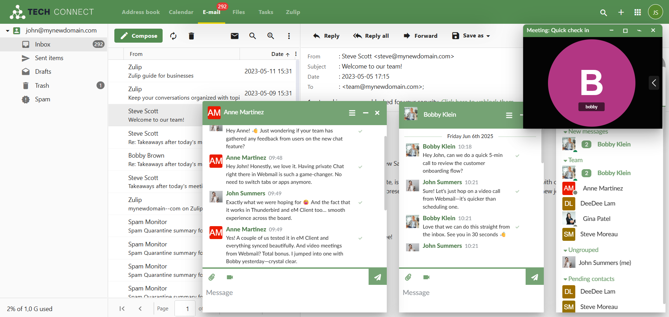Image resolution: width=669 pixels, height=317 pixels.
Task: Open the Bobby Klein chat hamburger menu
Action: point(509,115)
